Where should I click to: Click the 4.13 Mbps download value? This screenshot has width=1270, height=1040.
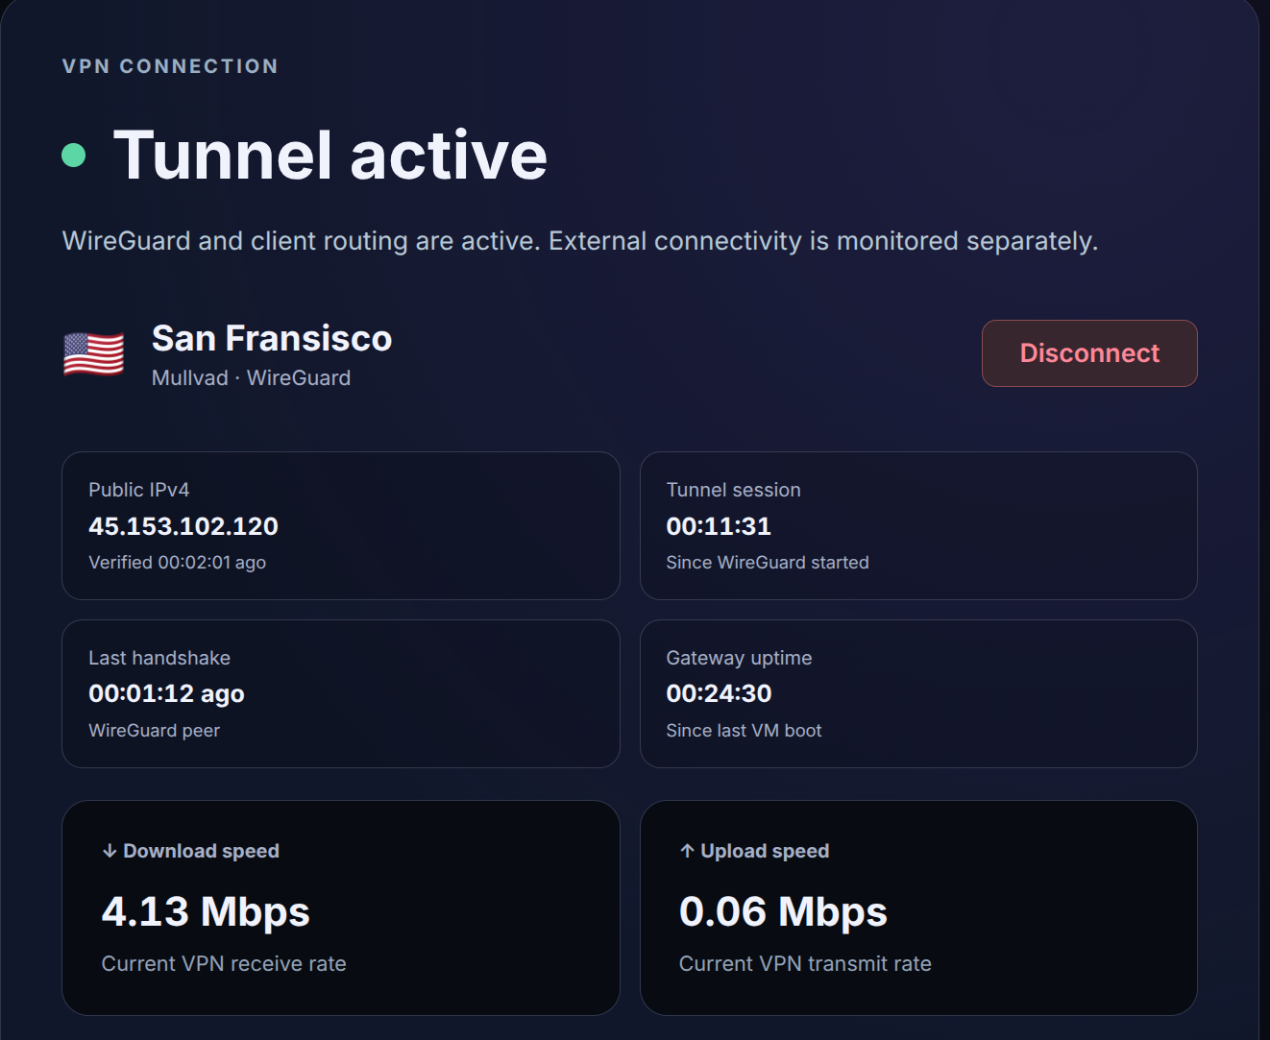206,911
